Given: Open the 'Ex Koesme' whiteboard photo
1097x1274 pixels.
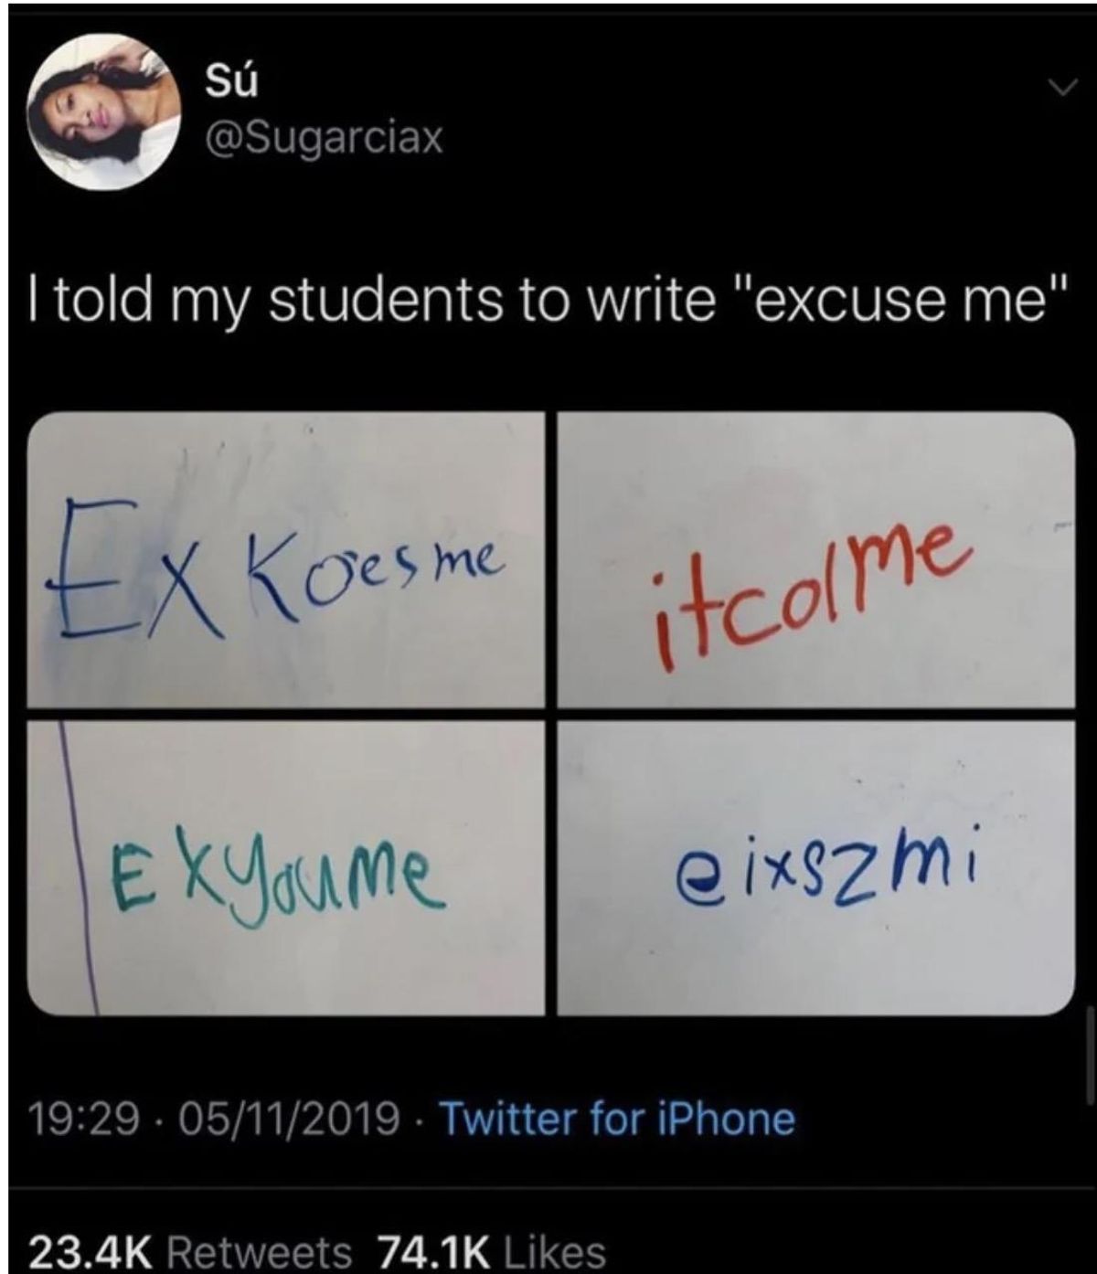Looking at the screenshot, I should coord(286,559).
